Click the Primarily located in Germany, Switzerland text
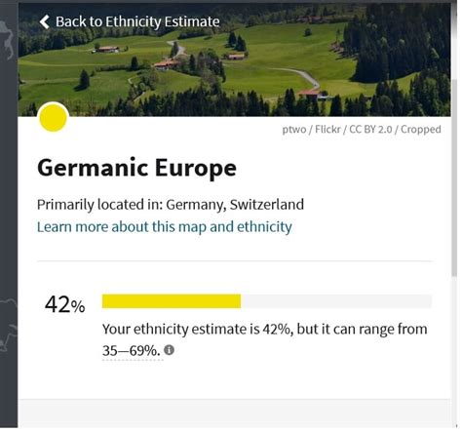Screen dimensions: 462x432 (171, 205)
